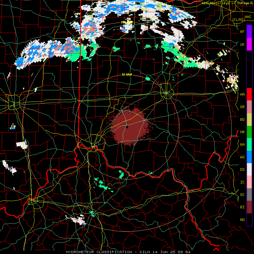The image size is (254, 254).
Task: Pick the dusty-pink GR legend swatch
Action: [x=249, y=107]
